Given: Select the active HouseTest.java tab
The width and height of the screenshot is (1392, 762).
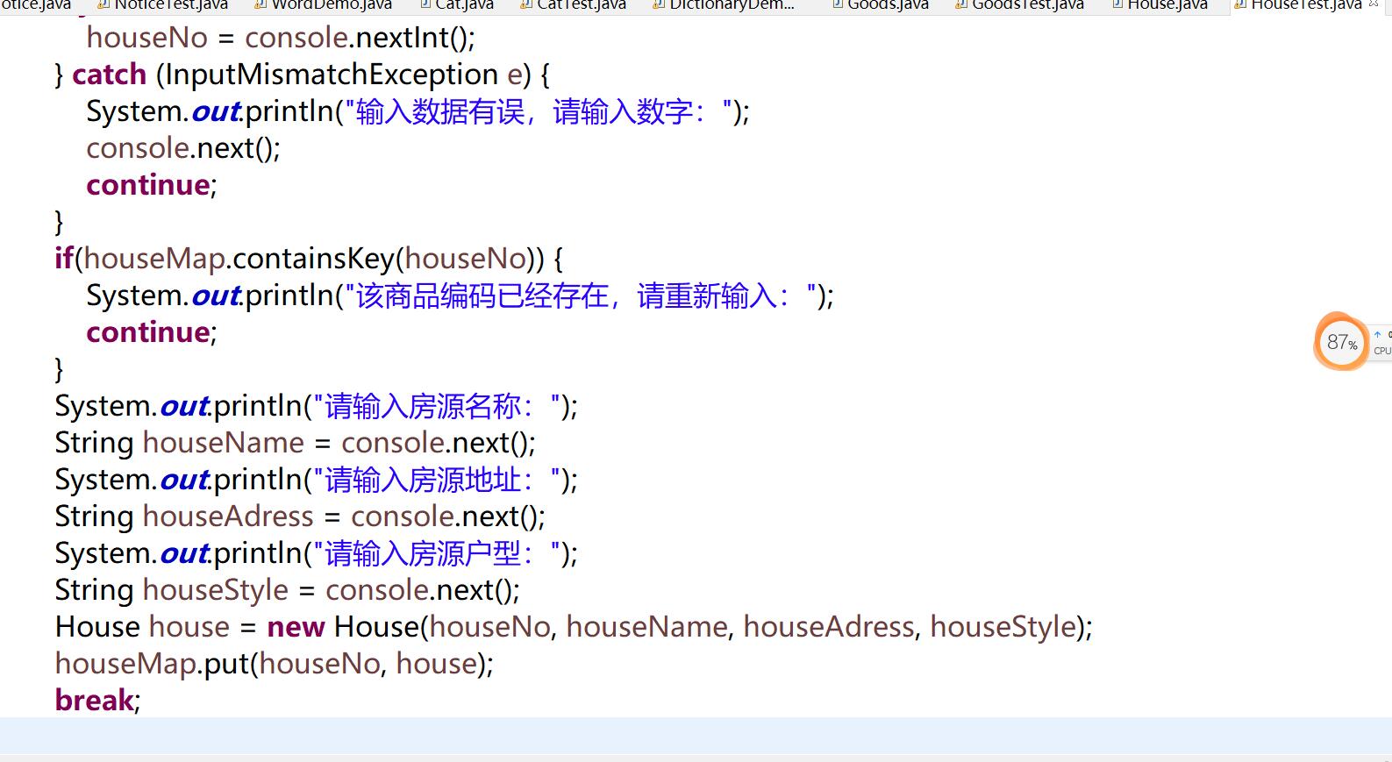Looking at the screenshot, I should coord(1298,5).
